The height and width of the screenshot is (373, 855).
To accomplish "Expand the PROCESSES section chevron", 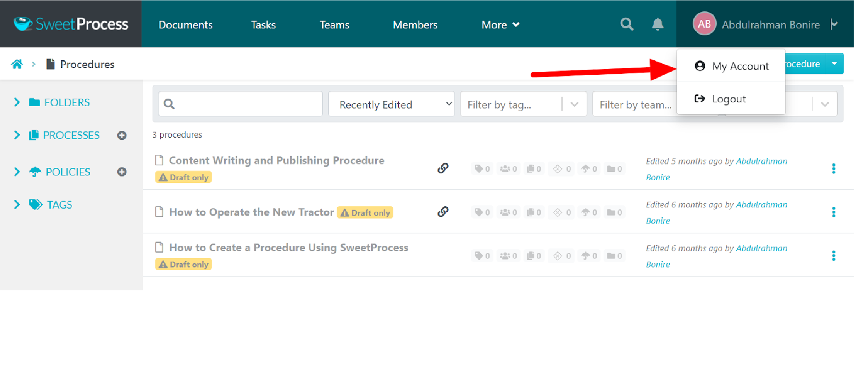I will tap(17, 135).
